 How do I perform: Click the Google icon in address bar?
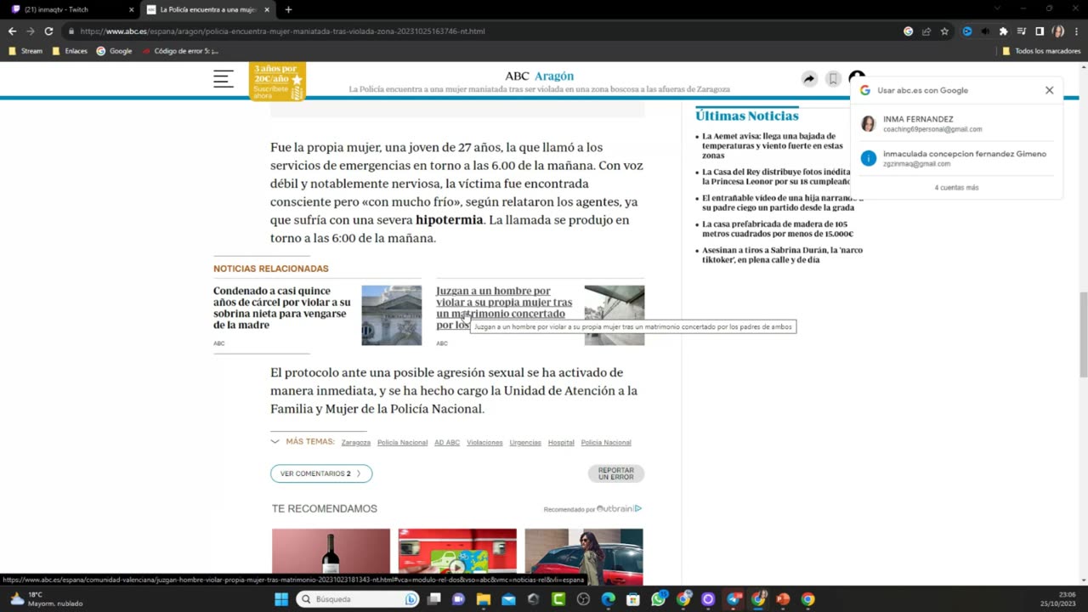click(x=908, y=31)
